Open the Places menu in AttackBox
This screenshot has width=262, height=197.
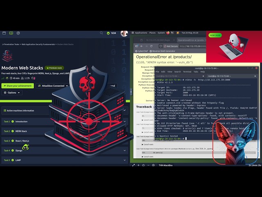pyautogui.click(x=152, y=33)
